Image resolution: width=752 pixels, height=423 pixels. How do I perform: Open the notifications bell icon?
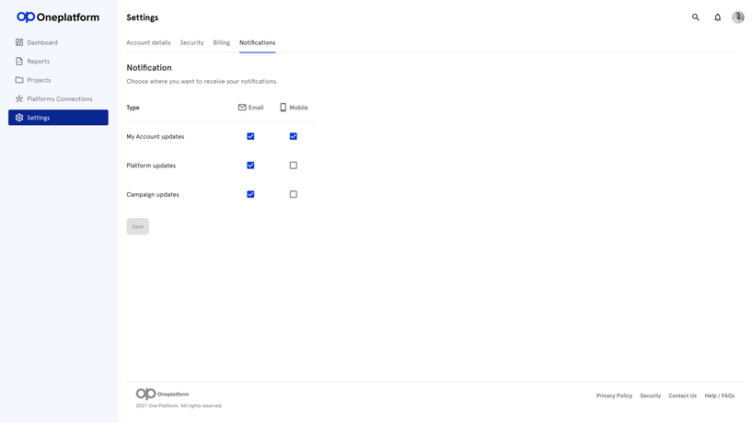click(x=718, y=17)
